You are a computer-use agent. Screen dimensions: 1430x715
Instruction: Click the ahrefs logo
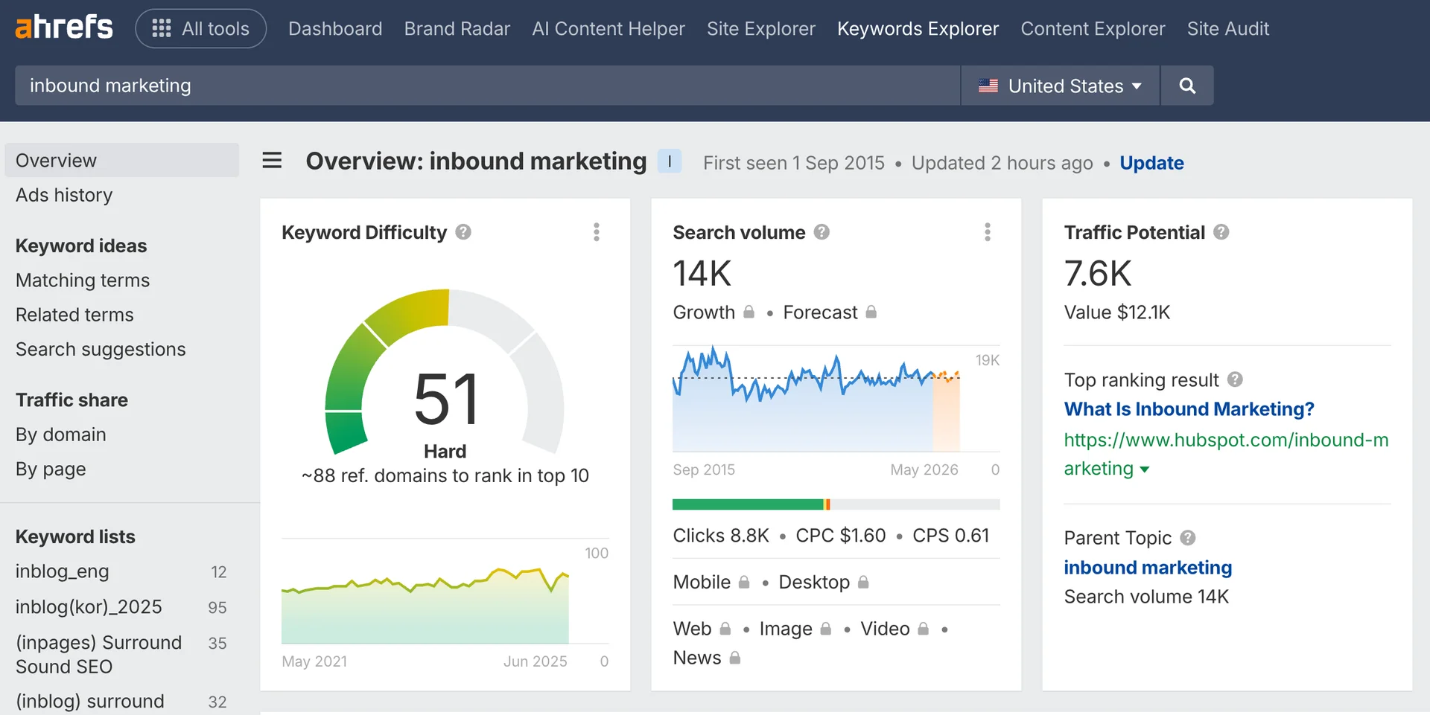click(63, 27)
